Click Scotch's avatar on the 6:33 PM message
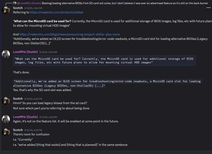The image size is (212, 154). click(x=6, y=132)
